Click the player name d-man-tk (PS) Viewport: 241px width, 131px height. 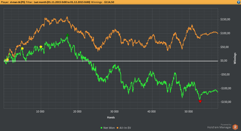click(x=18, y=2)
